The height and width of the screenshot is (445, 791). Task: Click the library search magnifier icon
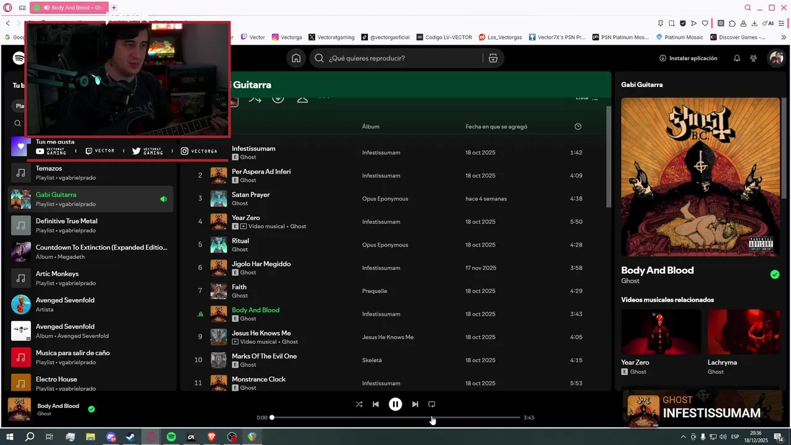[x=17, y=124]
